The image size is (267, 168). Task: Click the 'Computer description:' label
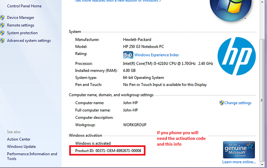[94, 117]
